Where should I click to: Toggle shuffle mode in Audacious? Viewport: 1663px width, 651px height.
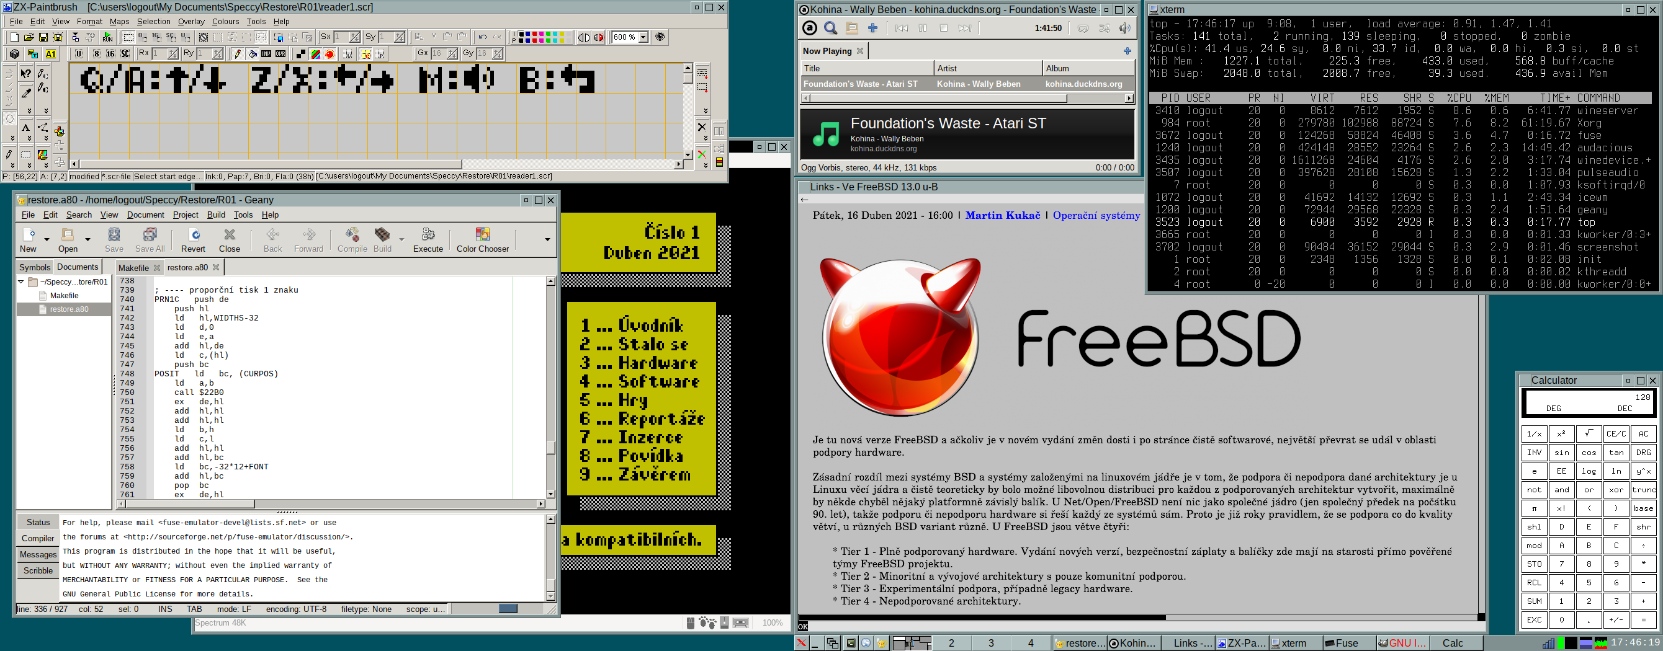coord(1105,29)
